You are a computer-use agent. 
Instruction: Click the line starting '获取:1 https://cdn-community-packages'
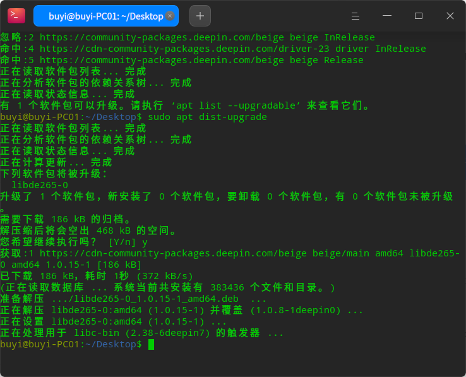(x=230, y=253)
